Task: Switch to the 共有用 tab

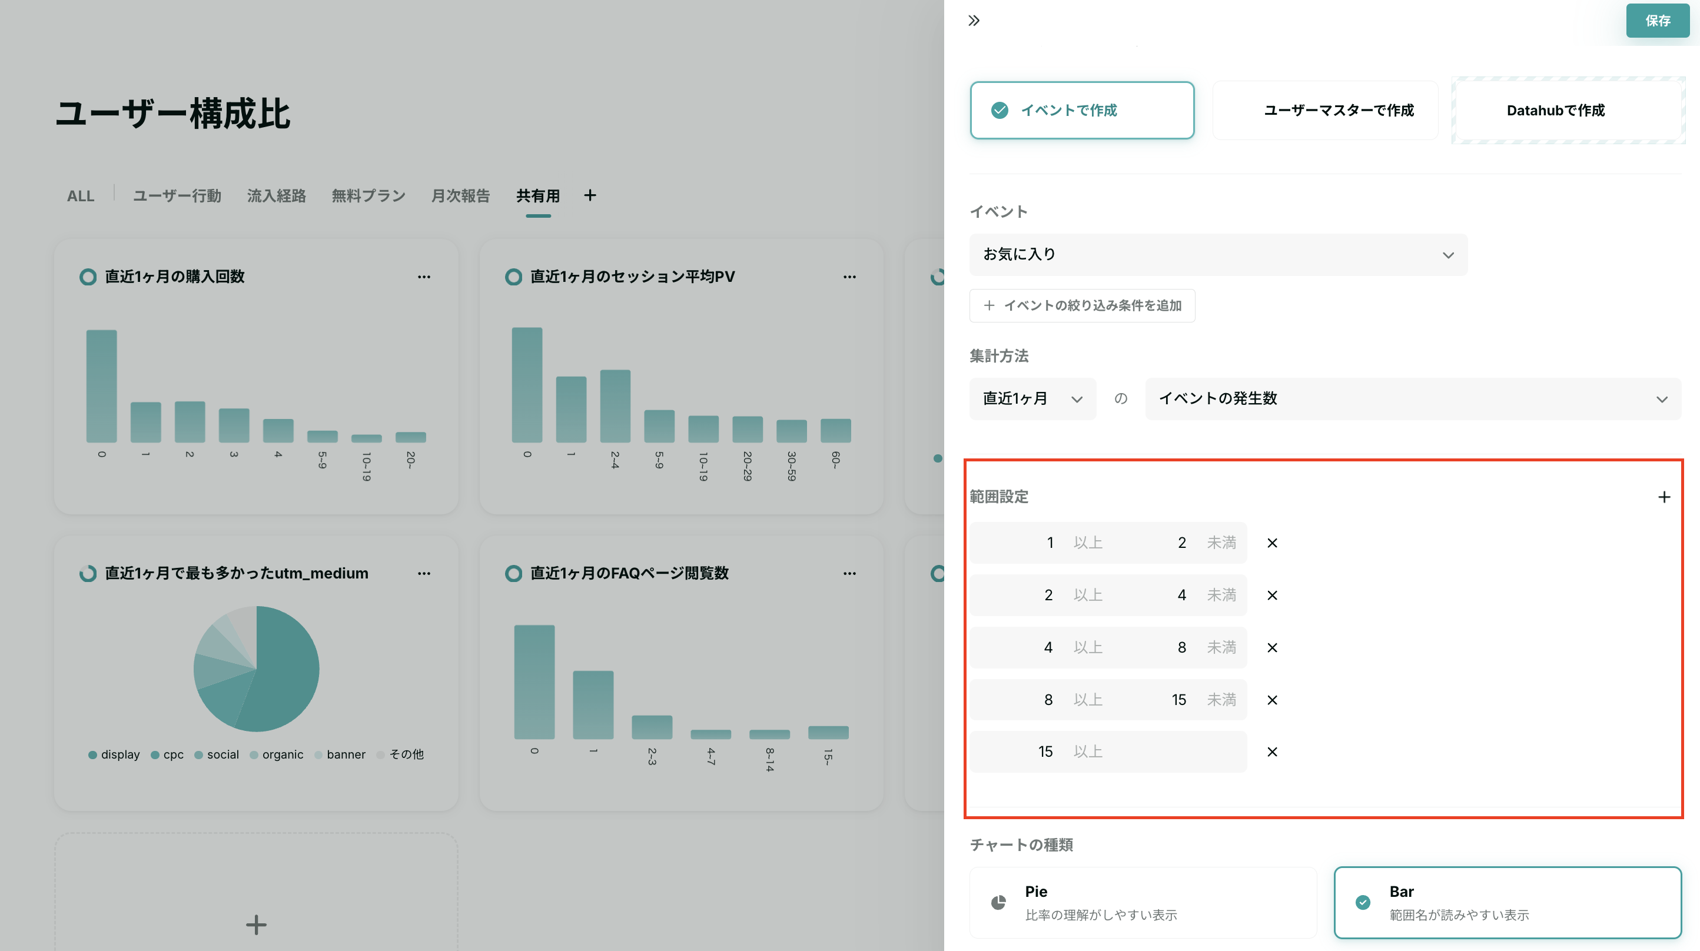Action: [x=538, y=196]
